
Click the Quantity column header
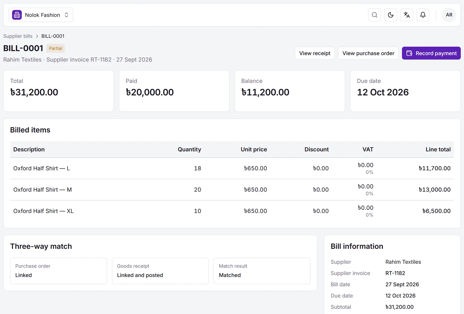click(x=189, y=149)
